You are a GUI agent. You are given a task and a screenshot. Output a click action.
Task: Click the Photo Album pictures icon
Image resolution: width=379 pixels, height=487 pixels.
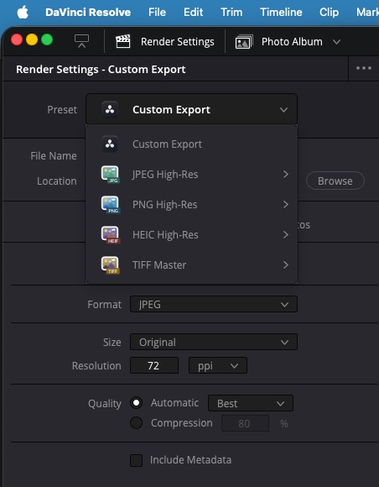coord(244,42)
